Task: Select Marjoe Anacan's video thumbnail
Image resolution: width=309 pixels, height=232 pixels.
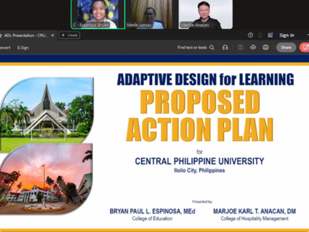Action: pyautogui.click(x=205, y=14)
